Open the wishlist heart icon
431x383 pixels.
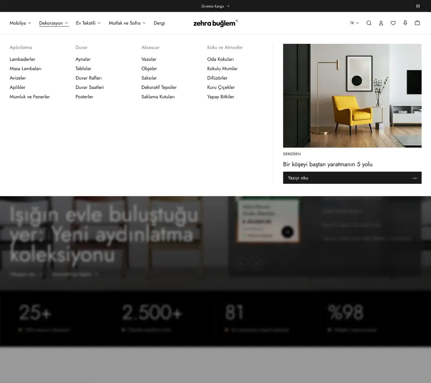click(393, 23)
